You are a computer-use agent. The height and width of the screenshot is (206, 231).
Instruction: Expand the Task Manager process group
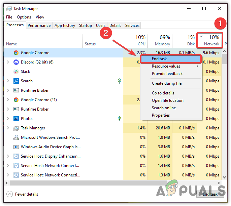point(8,128)
